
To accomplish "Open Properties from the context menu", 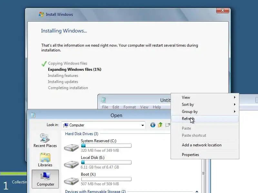I will (x=205, y=155).
